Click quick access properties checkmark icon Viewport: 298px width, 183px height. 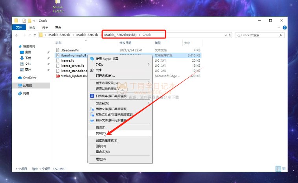(x=24, y=21)
